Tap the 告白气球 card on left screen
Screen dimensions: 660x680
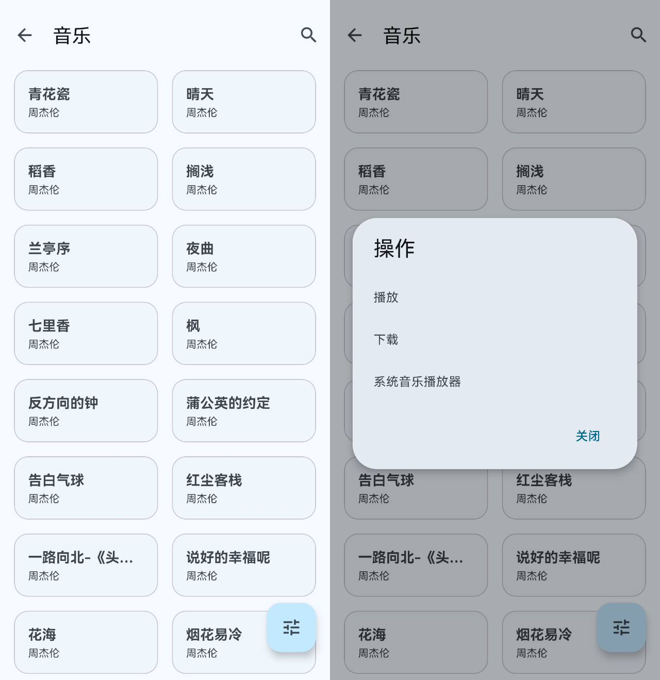tap(86, 488)
